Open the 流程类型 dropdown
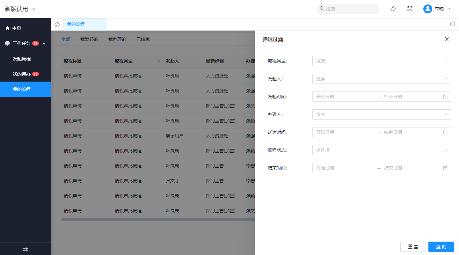This screenshot has width=459, height=255. pos(382,61)
